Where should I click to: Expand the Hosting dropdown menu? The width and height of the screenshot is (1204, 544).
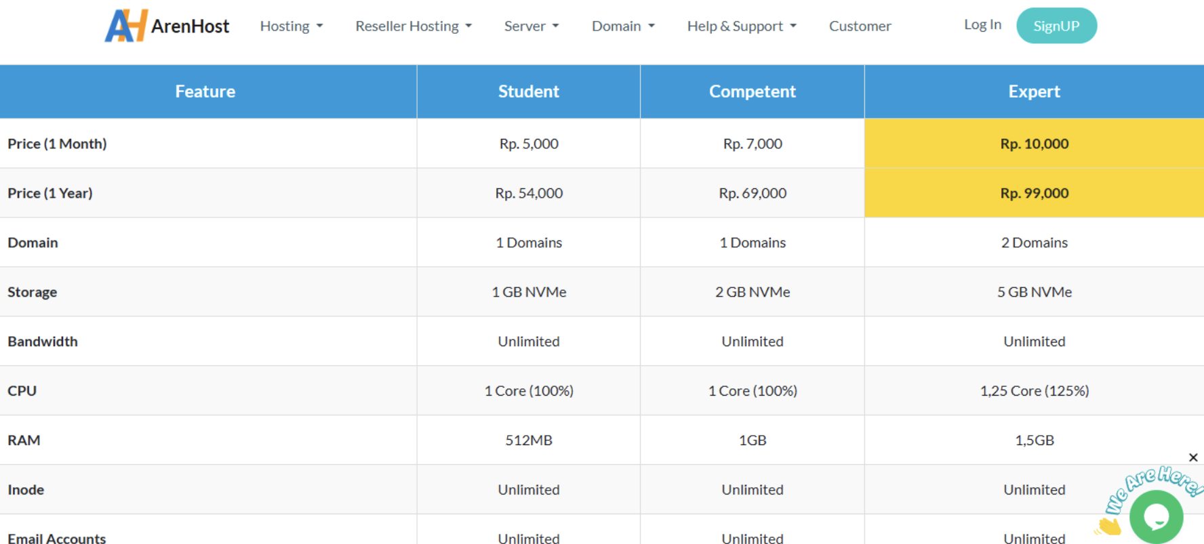click(x=292, y=26)
